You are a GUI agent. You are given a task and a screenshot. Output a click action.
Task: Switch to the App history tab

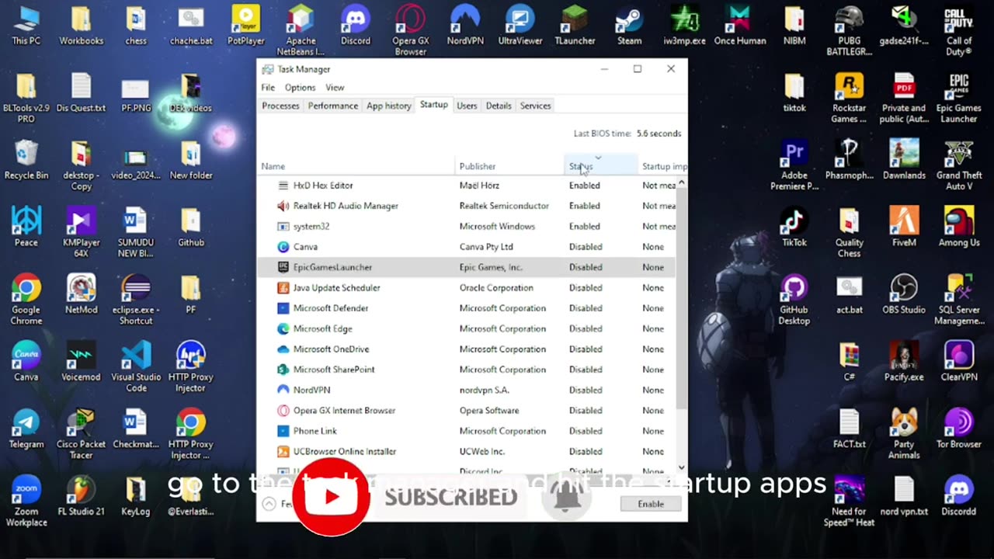tap(389, 106)
